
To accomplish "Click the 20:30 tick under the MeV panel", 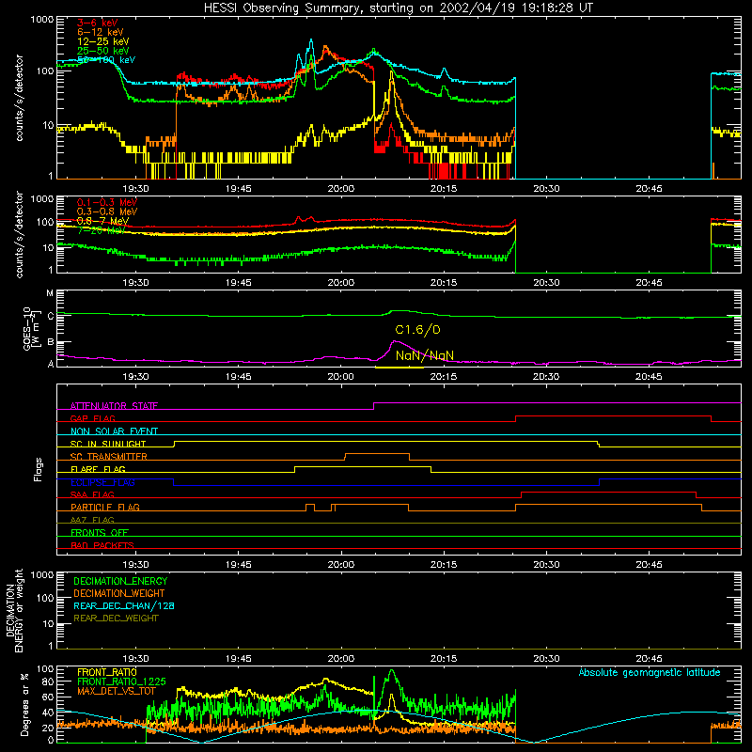I will tap(546, 283).
